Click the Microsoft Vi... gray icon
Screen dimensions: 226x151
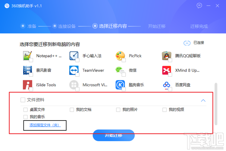[74, 85]
